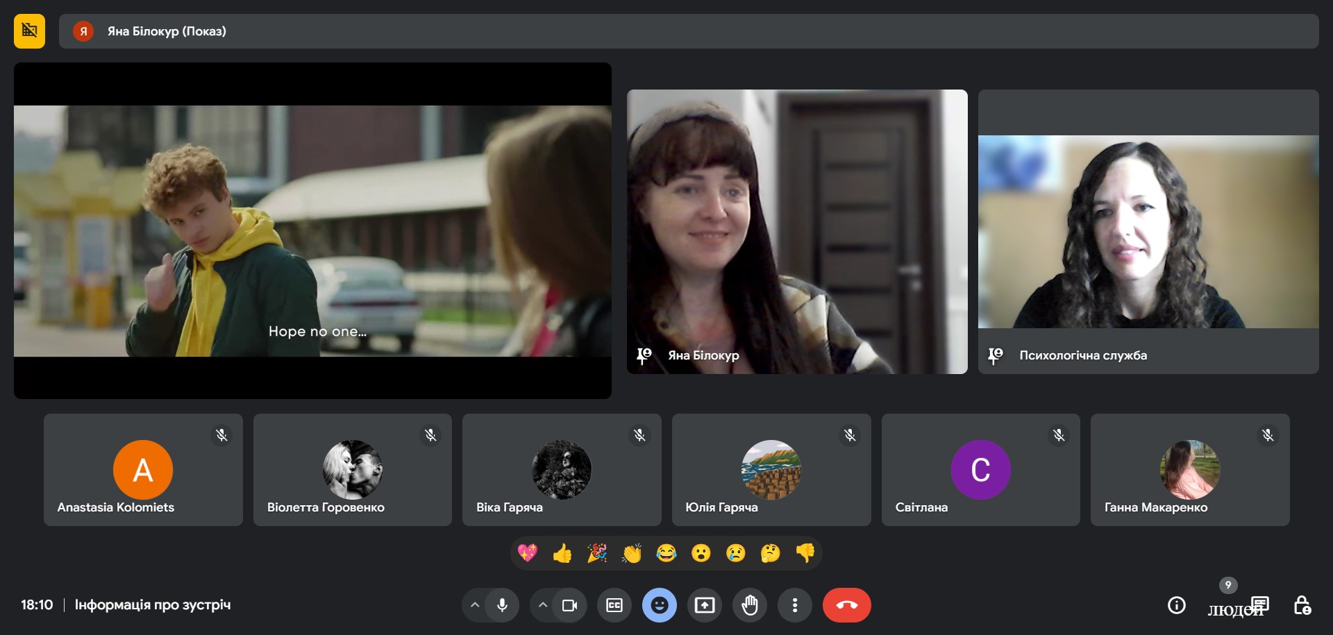This screenshot has width=1333, height=635.
Task: Toggle the camera on or off
Action: click(570, 605)
